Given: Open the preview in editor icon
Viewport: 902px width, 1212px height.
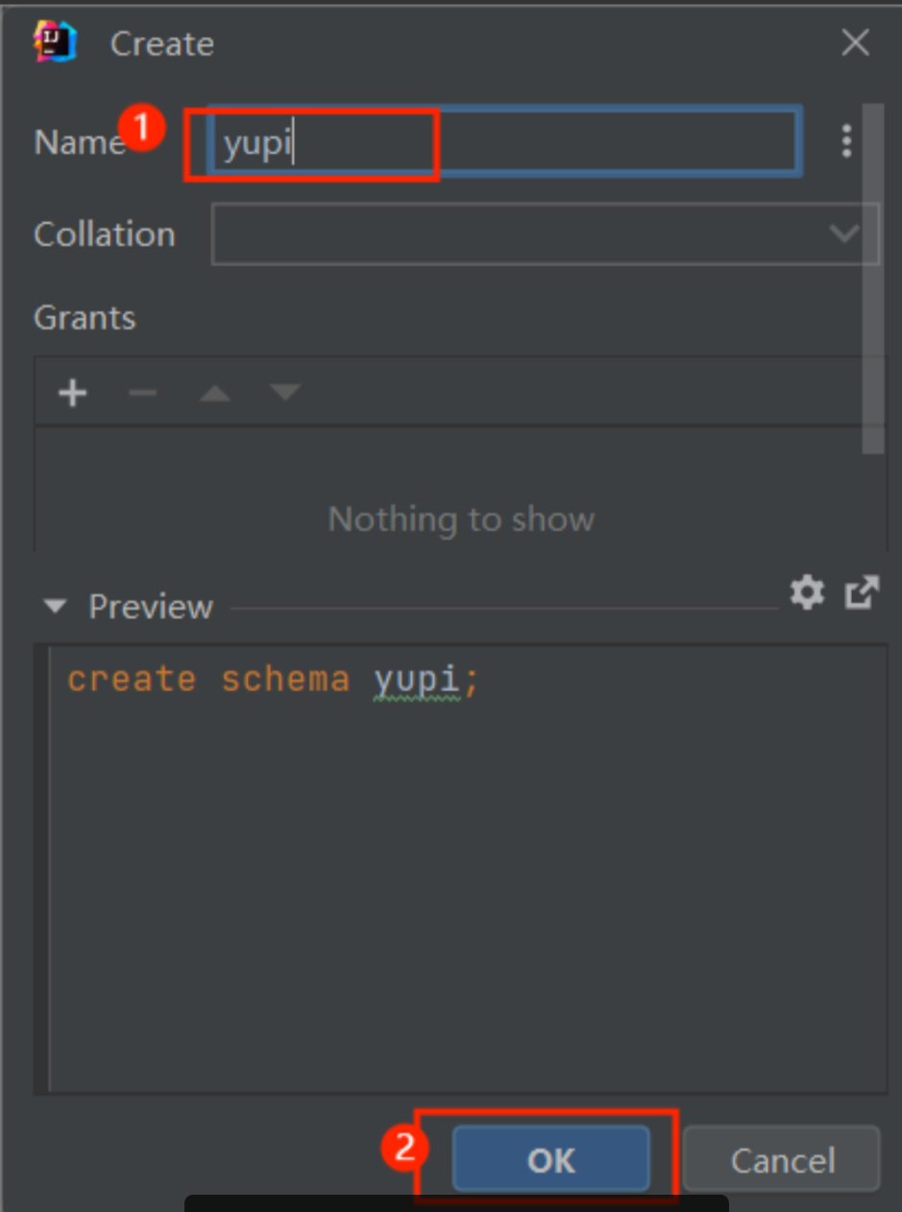Looking at the screenshot, I should 862,593.
